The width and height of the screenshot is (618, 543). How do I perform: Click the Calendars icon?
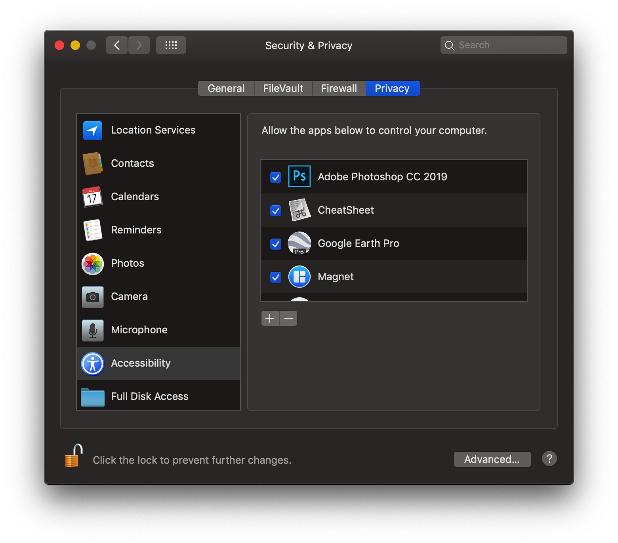92,197
